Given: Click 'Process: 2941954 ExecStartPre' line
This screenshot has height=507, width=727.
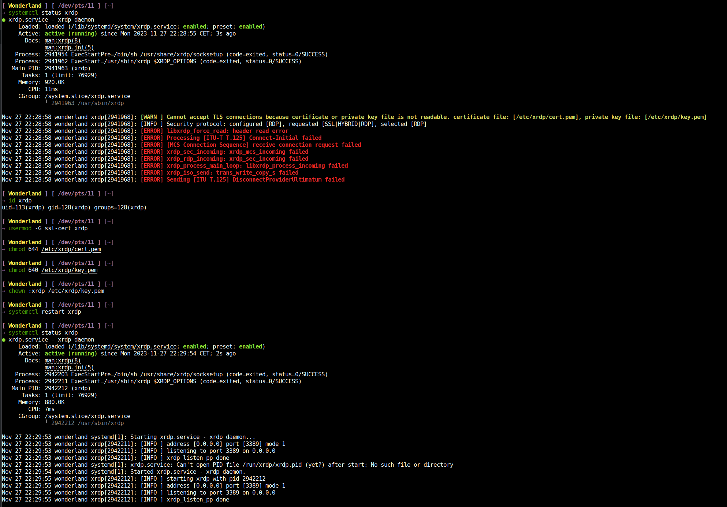Looking at the screenshot, I should (171, 55).
